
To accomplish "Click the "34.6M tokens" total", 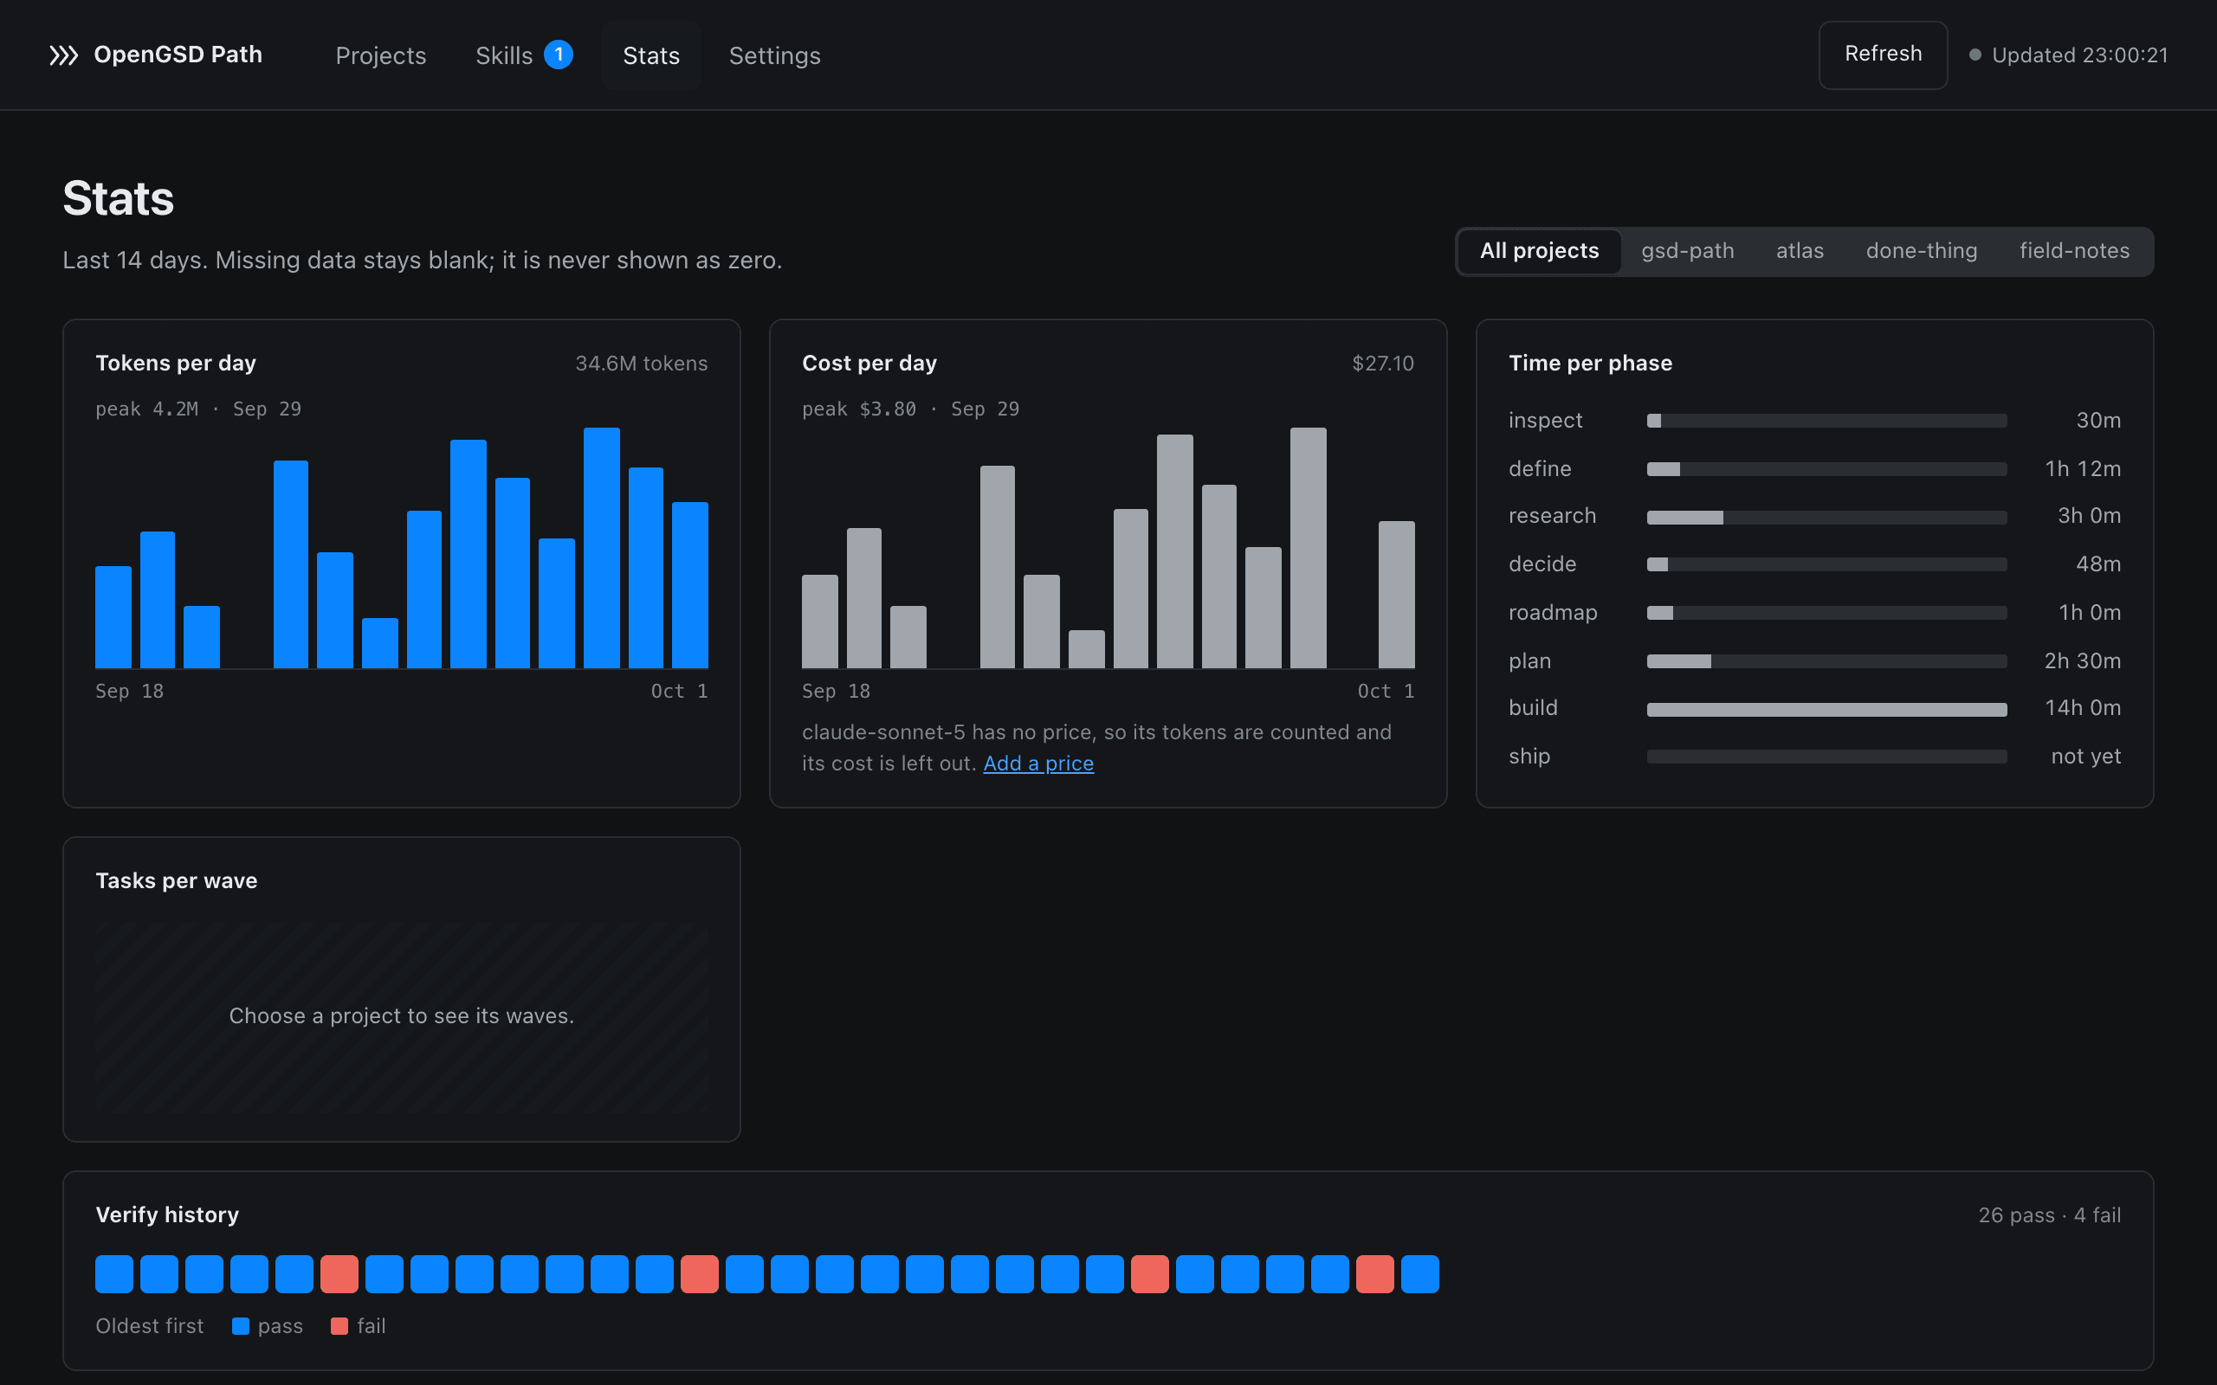I will 641,364.
